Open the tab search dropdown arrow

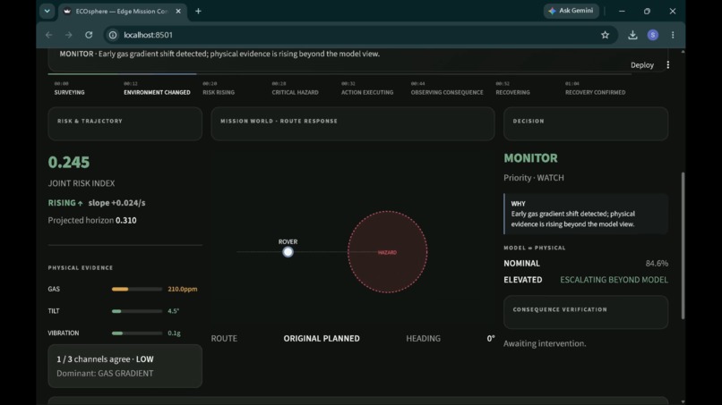click(x=47, y=11)
